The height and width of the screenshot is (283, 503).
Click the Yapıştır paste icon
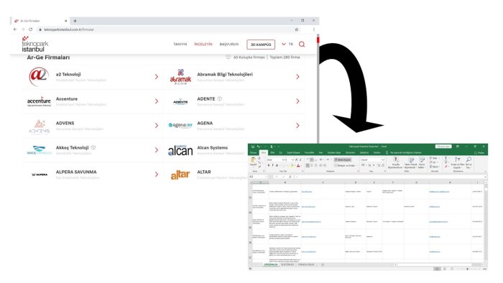point(254,161)
